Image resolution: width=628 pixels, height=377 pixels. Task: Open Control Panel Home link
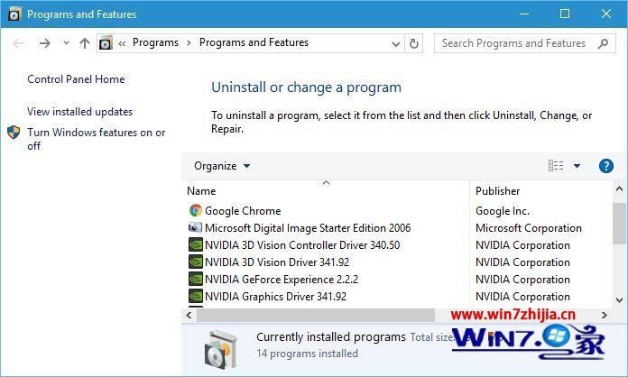[76, 79]
